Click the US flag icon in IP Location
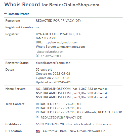The height and width of the screenshot is (134, 123). [38, 131]
